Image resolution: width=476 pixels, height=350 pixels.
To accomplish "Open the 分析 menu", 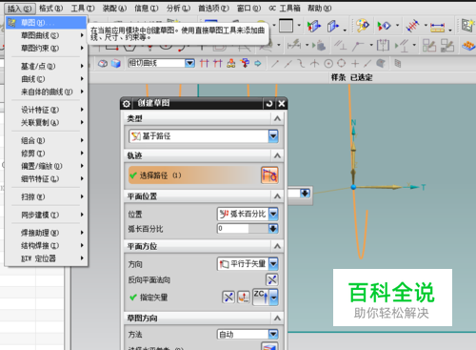I will click(x=178, y=9).
